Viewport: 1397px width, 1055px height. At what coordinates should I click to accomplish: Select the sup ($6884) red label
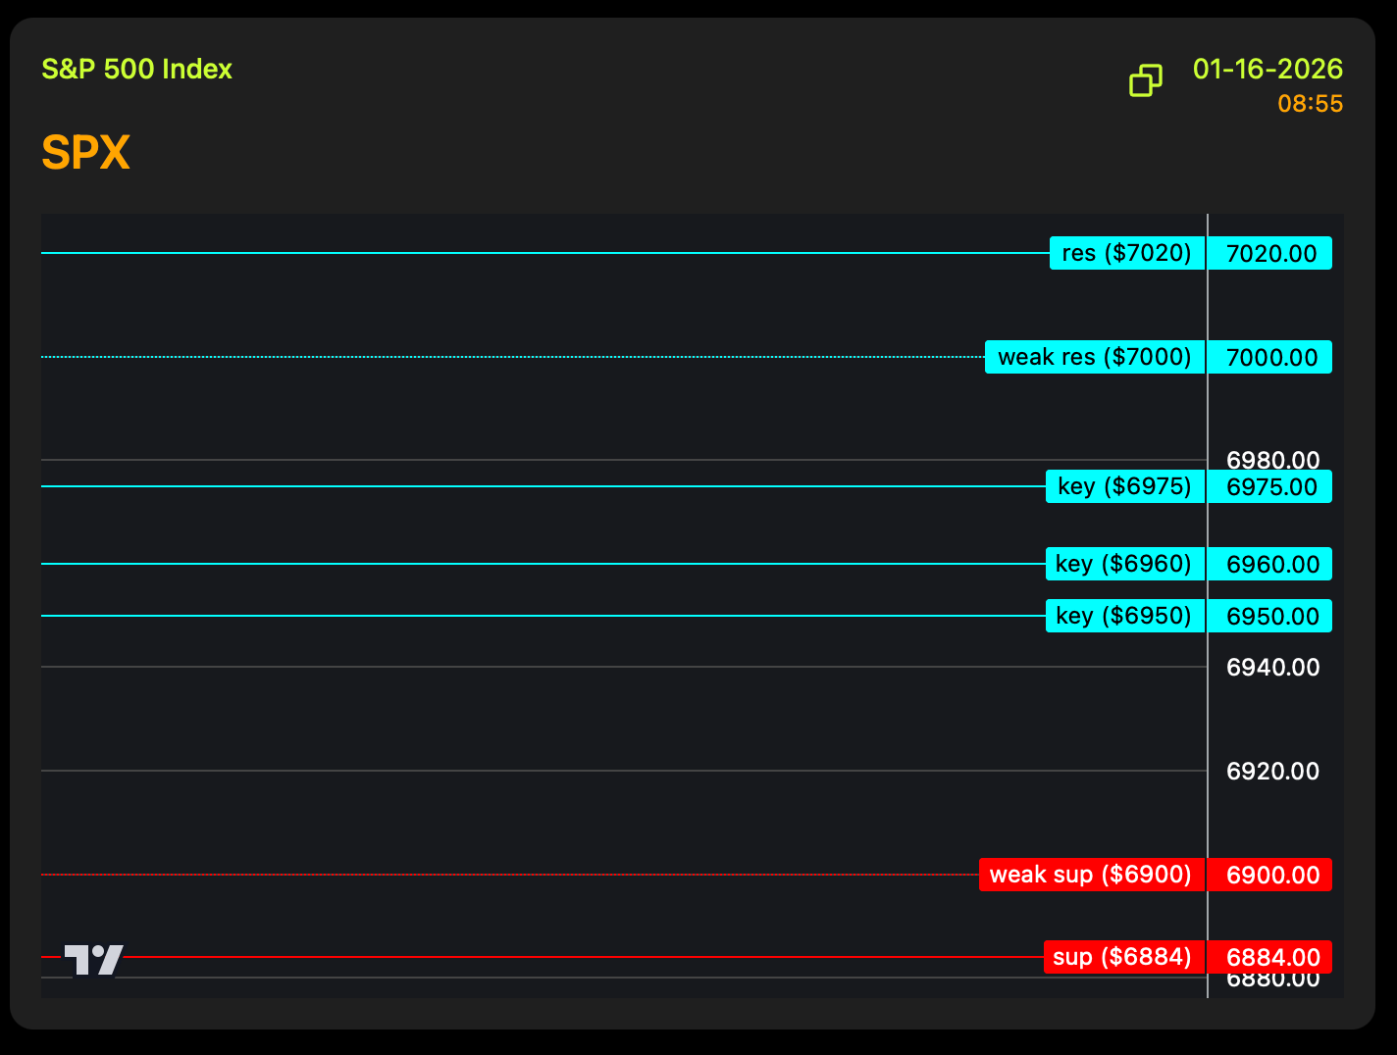click(1123, 957)
